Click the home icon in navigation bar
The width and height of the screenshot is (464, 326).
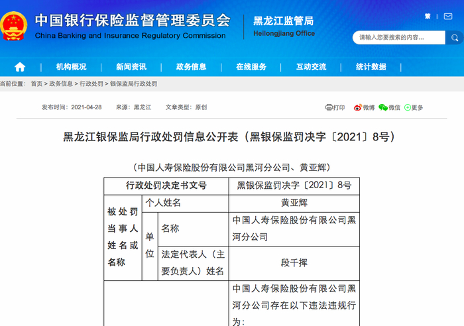pos(20,67)
